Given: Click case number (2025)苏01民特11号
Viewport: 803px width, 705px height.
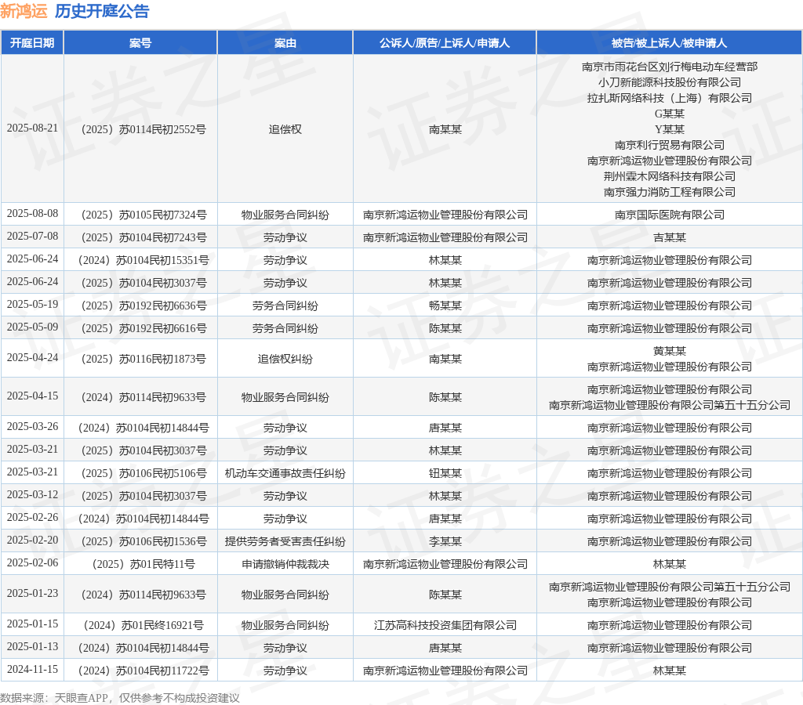Looking at the screenshot, I should click(140, 564).
